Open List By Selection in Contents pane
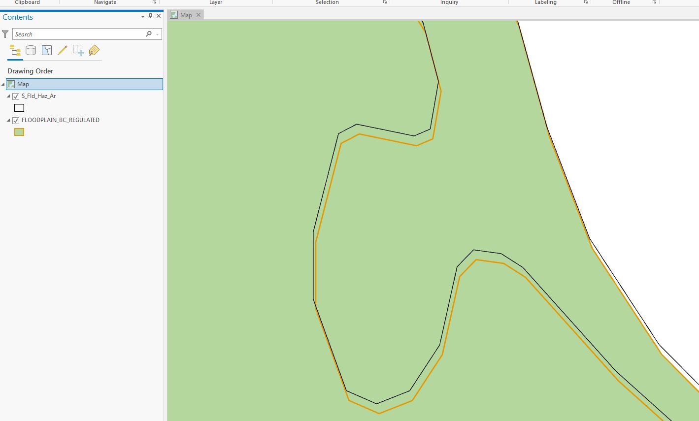The width and height of the screenshot is (699, 421). pos(46,50)
